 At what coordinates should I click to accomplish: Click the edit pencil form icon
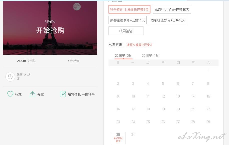[x=63, y=94]
